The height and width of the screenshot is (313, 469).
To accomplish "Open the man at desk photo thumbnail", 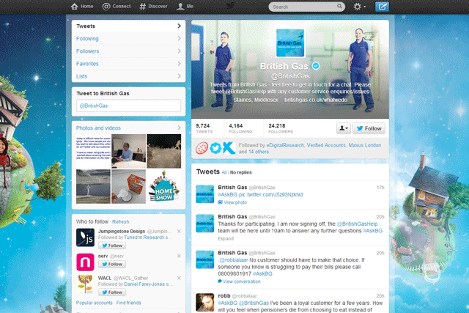I will (129, 151).
